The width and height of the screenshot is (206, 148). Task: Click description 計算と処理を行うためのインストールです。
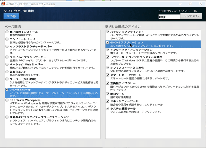[x=35, y=43]
